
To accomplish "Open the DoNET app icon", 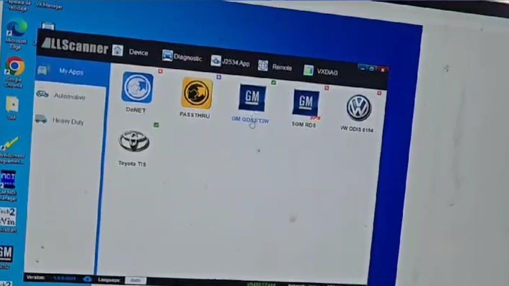I will click(x=137, y=88).
